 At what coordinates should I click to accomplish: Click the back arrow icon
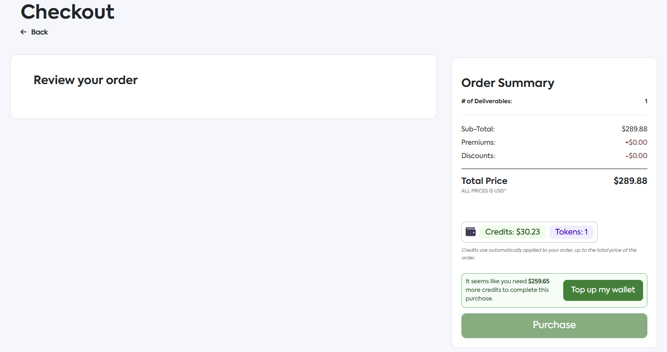(23, 32)
